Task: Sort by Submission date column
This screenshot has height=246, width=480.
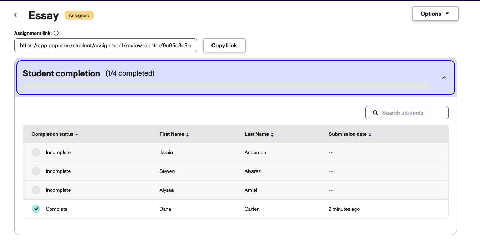Action: 350,134
